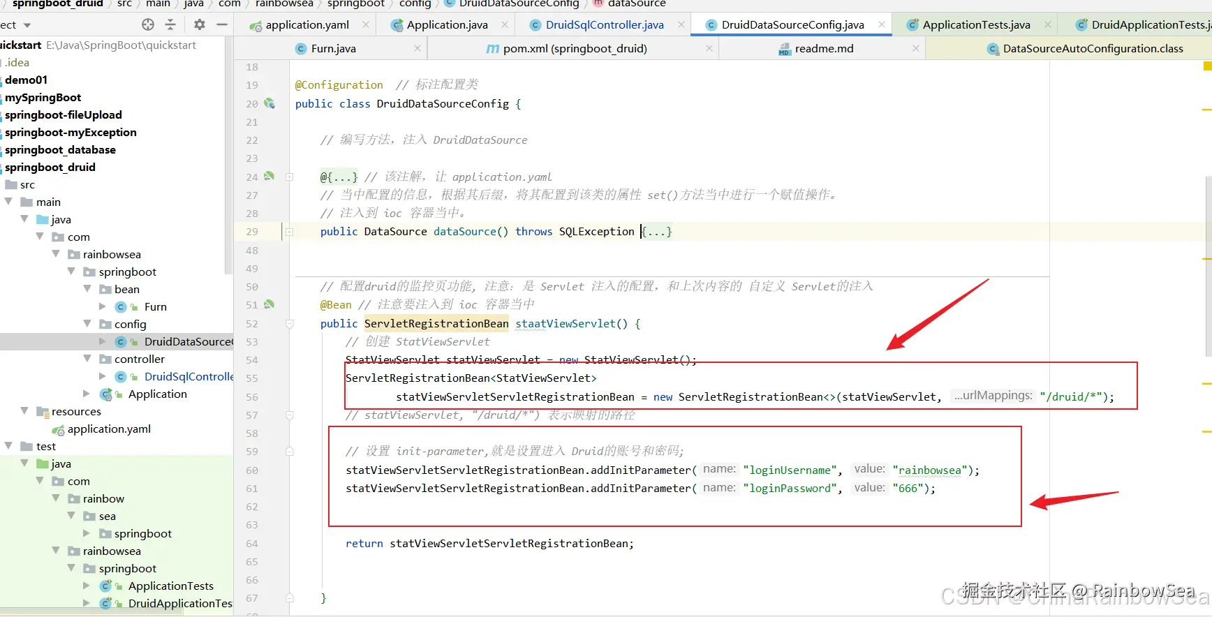Select ApplicationTests class in tree
The height and width of the screenshot is (617, 1212).
tap(170, 586)
